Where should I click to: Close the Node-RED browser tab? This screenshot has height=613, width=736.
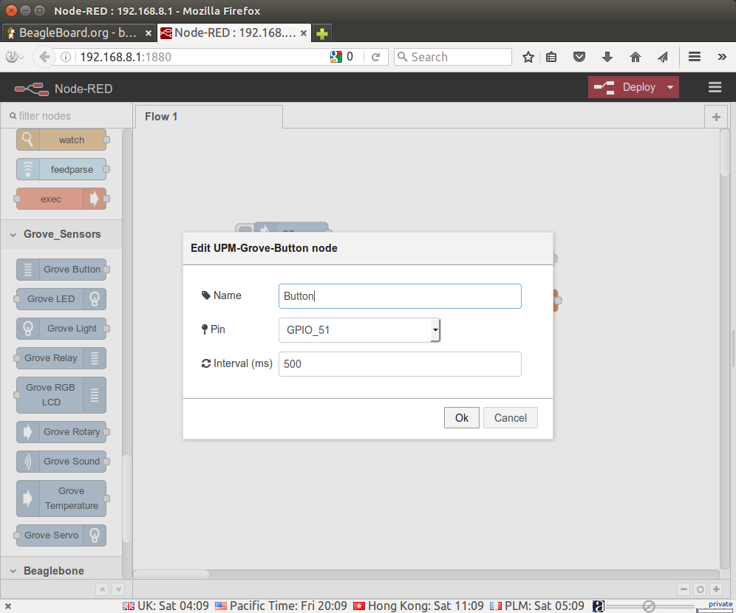pyautogui.click(x=304, y=32)
